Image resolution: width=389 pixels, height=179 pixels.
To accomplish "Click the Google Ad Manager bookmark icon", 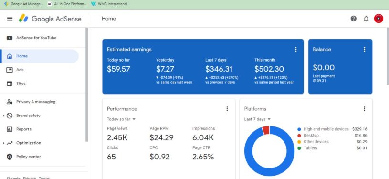I will [6, 4].
